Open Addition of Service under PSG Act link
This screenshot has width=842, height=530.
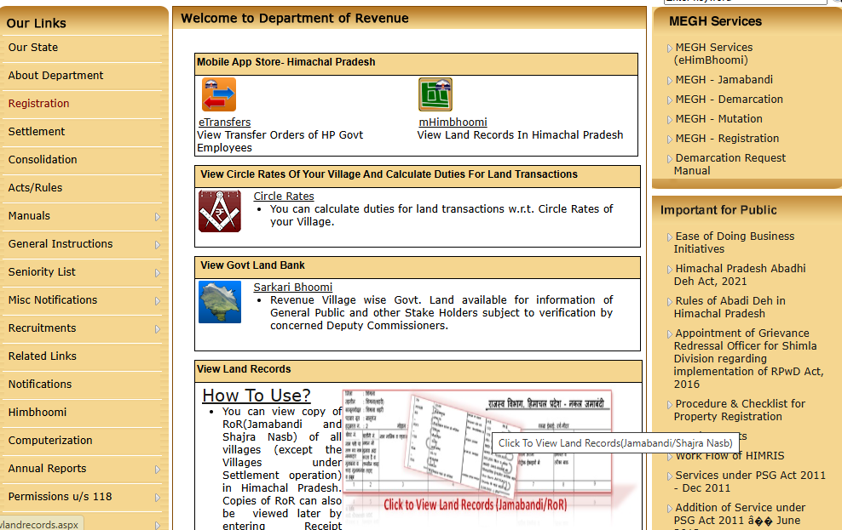pyautogui.click(x=740, y=517)
